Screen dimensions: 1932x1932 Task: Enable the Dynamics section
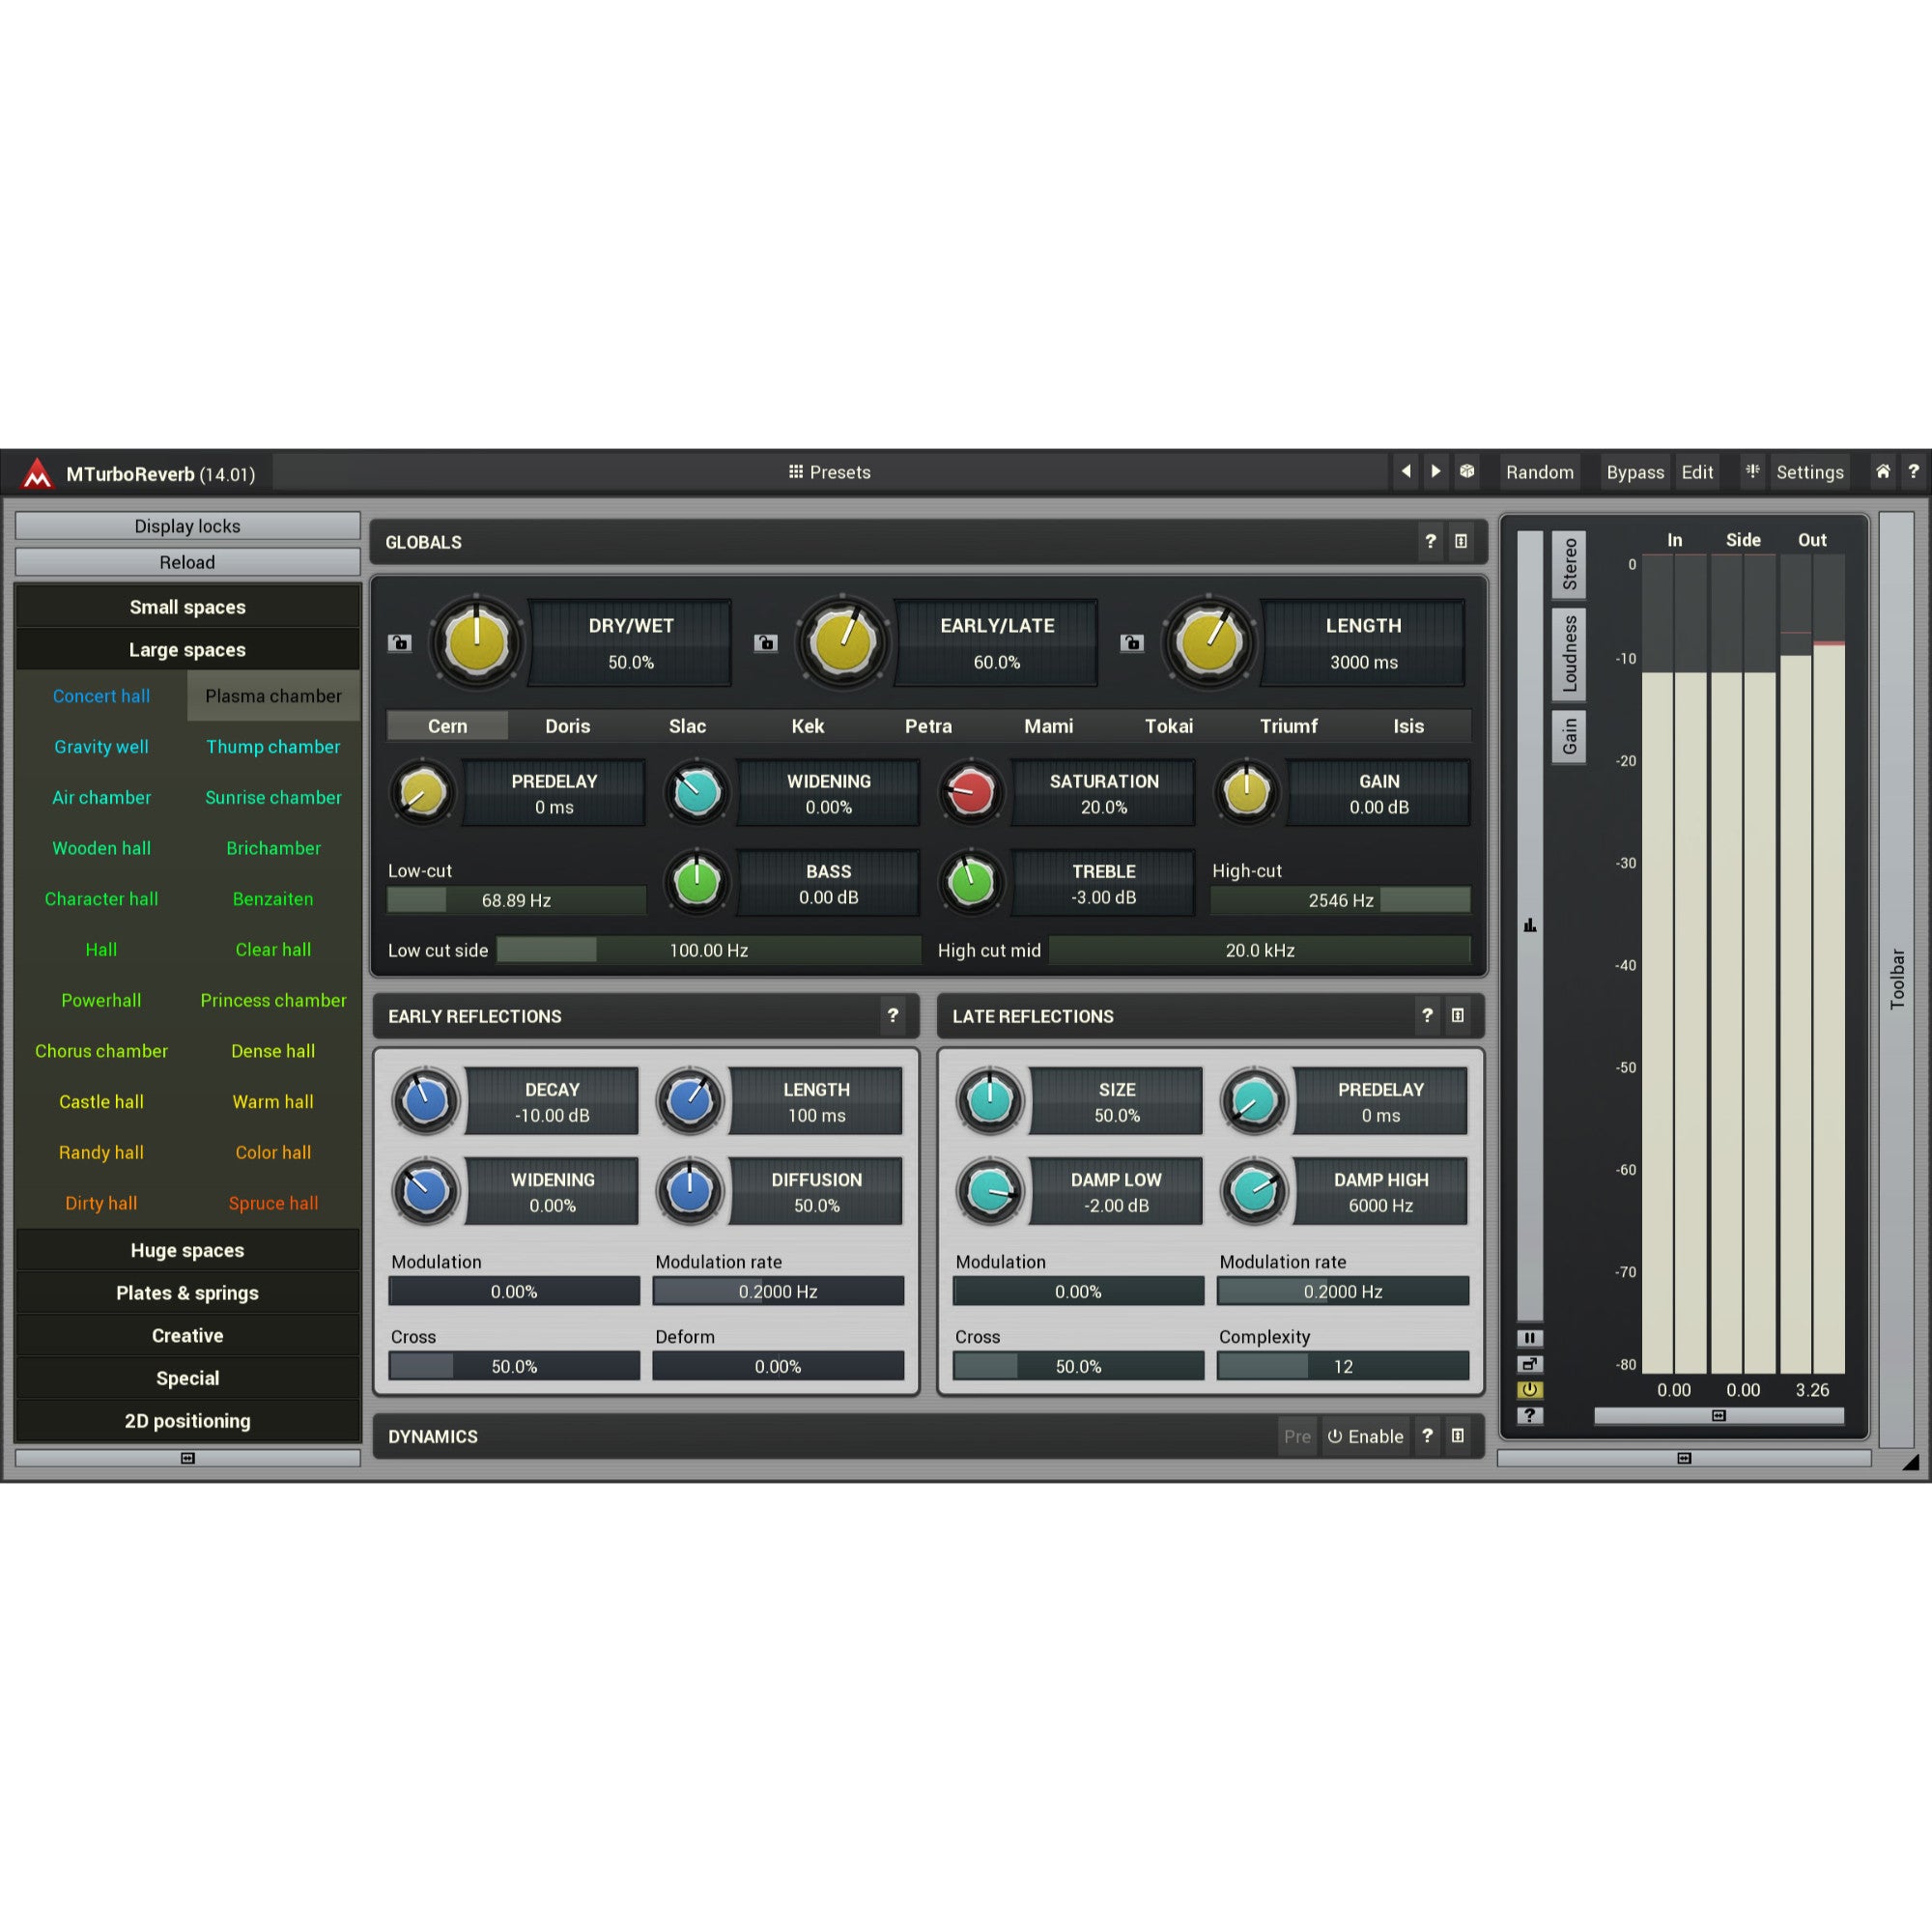coord(1365,1437)
